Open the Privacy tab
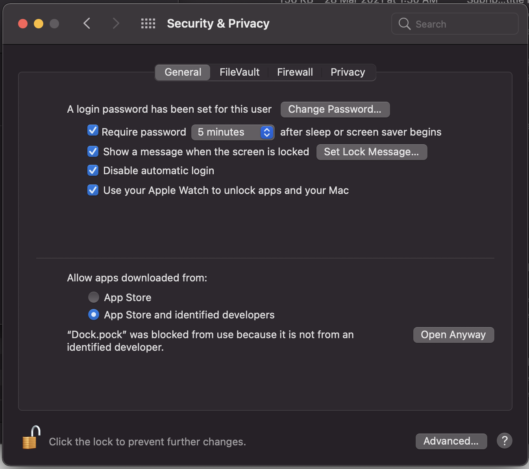529x469 pixels. (348, 72)
